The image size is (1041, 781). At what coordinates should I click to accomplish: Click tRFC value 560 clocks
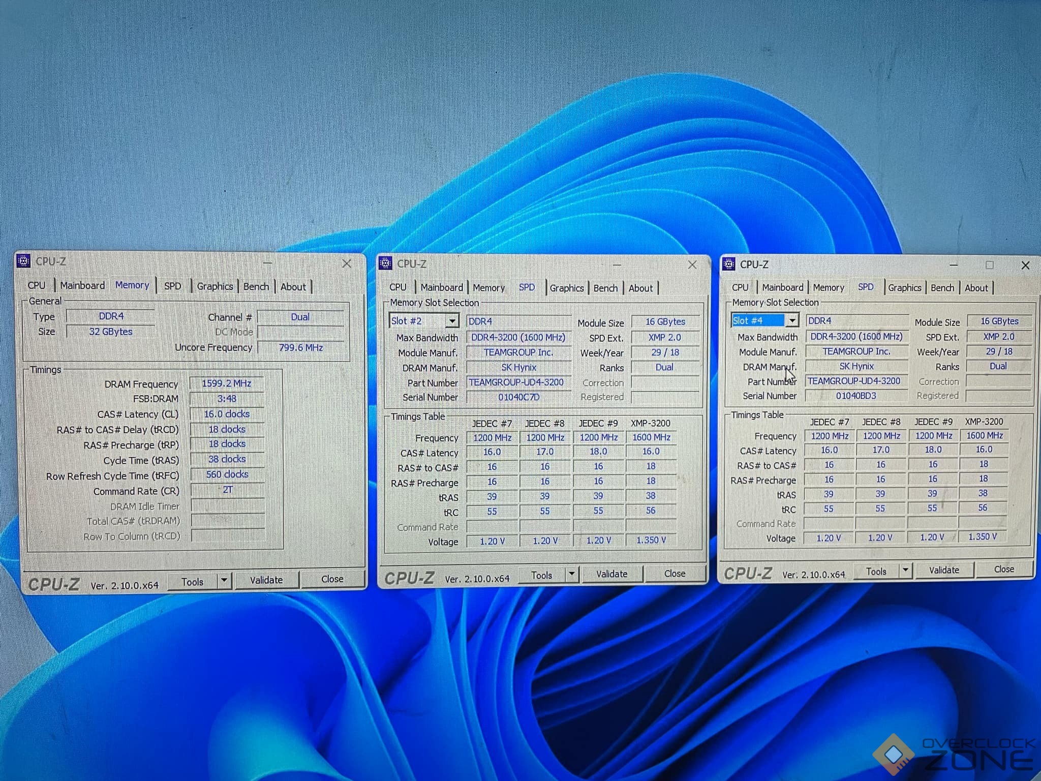(x=227, y=474)
